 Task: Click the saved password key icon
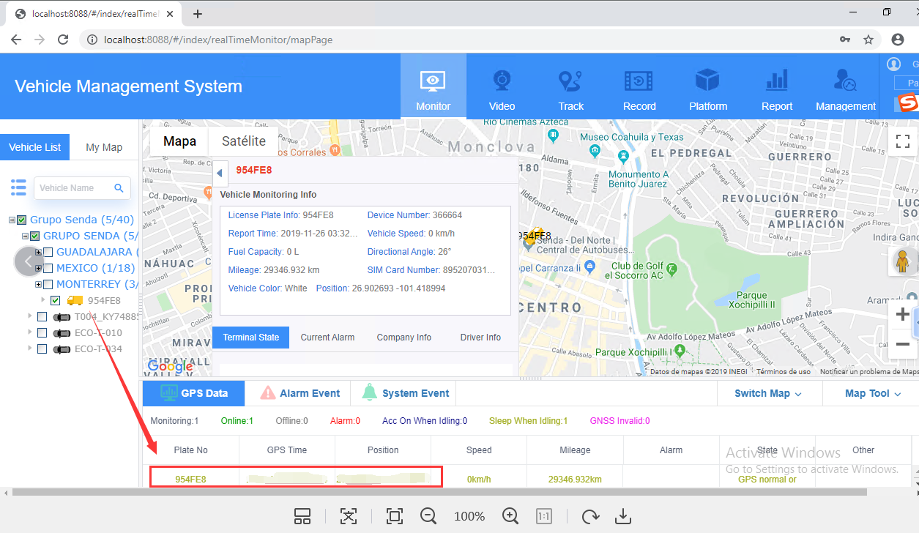845,40
